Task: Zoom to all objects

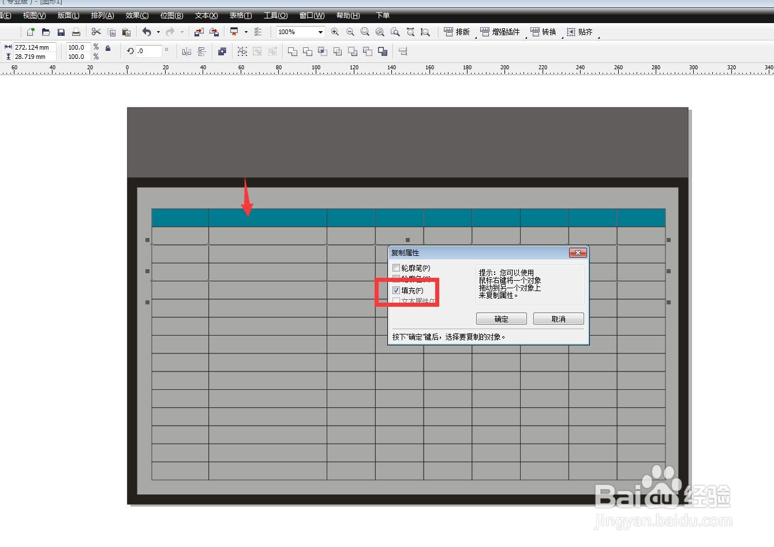Action: click(380, 32)
